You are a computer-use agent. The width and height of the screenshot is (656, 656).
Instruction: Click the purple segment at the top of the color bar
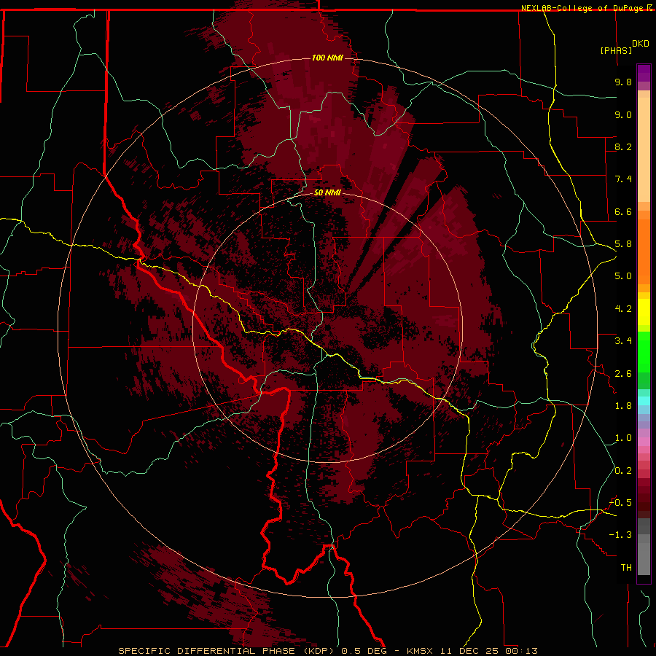pos(644,73)
